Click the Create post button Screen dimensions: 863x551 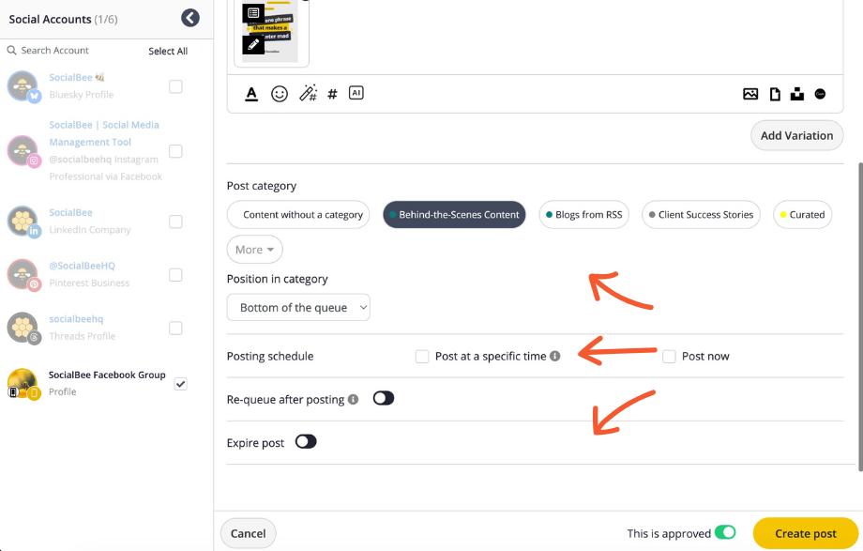805,533
